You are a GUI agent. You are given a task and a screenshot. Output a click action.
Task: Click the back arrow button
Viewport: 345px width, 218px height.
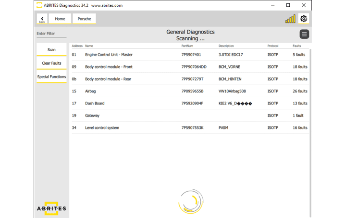coord(42,19)
